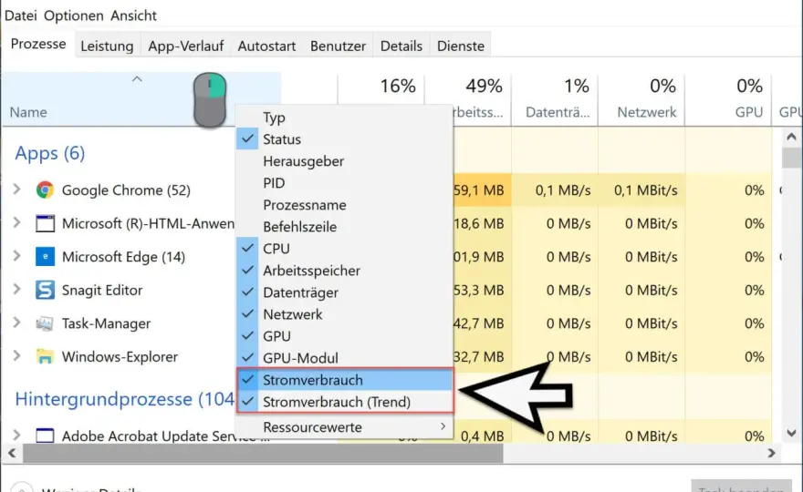Expand the Google Chrome process group
This screenshot has height=492, width=803.
(17, 190)
